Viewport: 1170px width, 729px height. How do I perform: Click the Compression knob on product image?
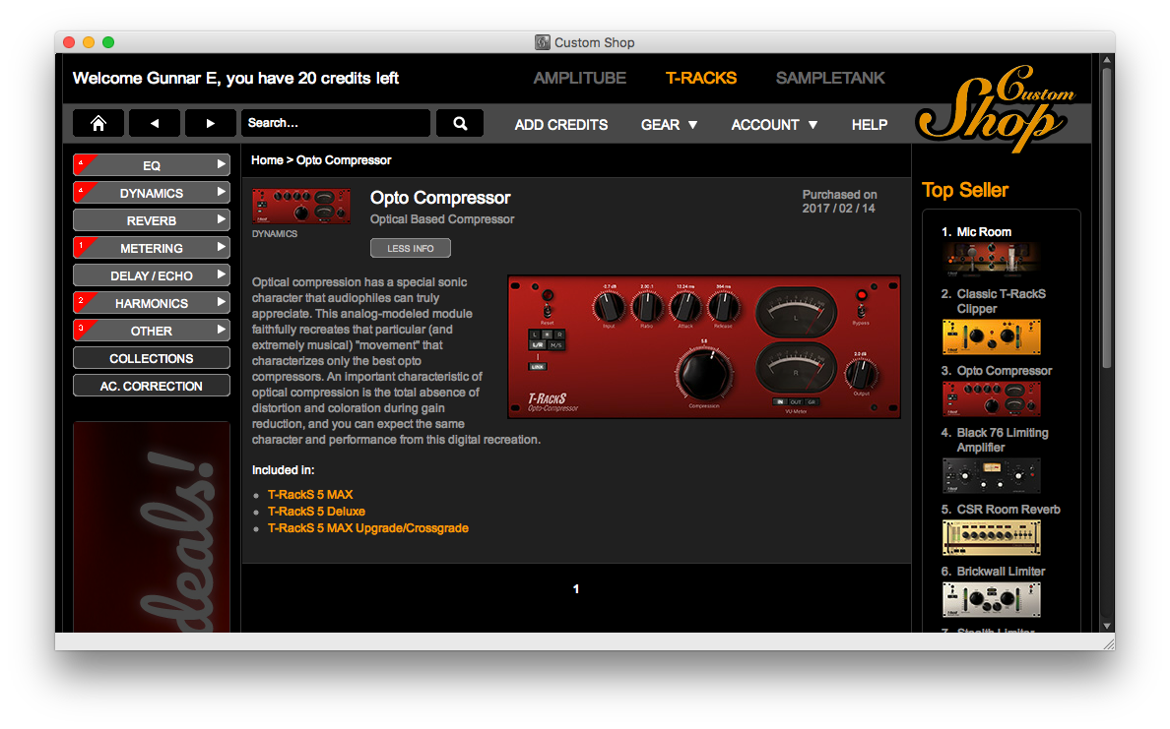pos(703,374)
